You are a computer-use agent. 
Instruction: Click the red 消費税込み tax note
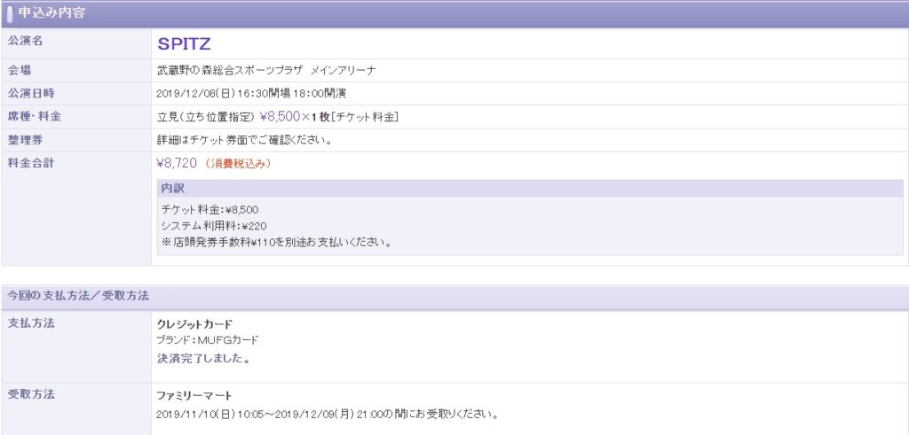pyautogui.click(x=237, y=164)
